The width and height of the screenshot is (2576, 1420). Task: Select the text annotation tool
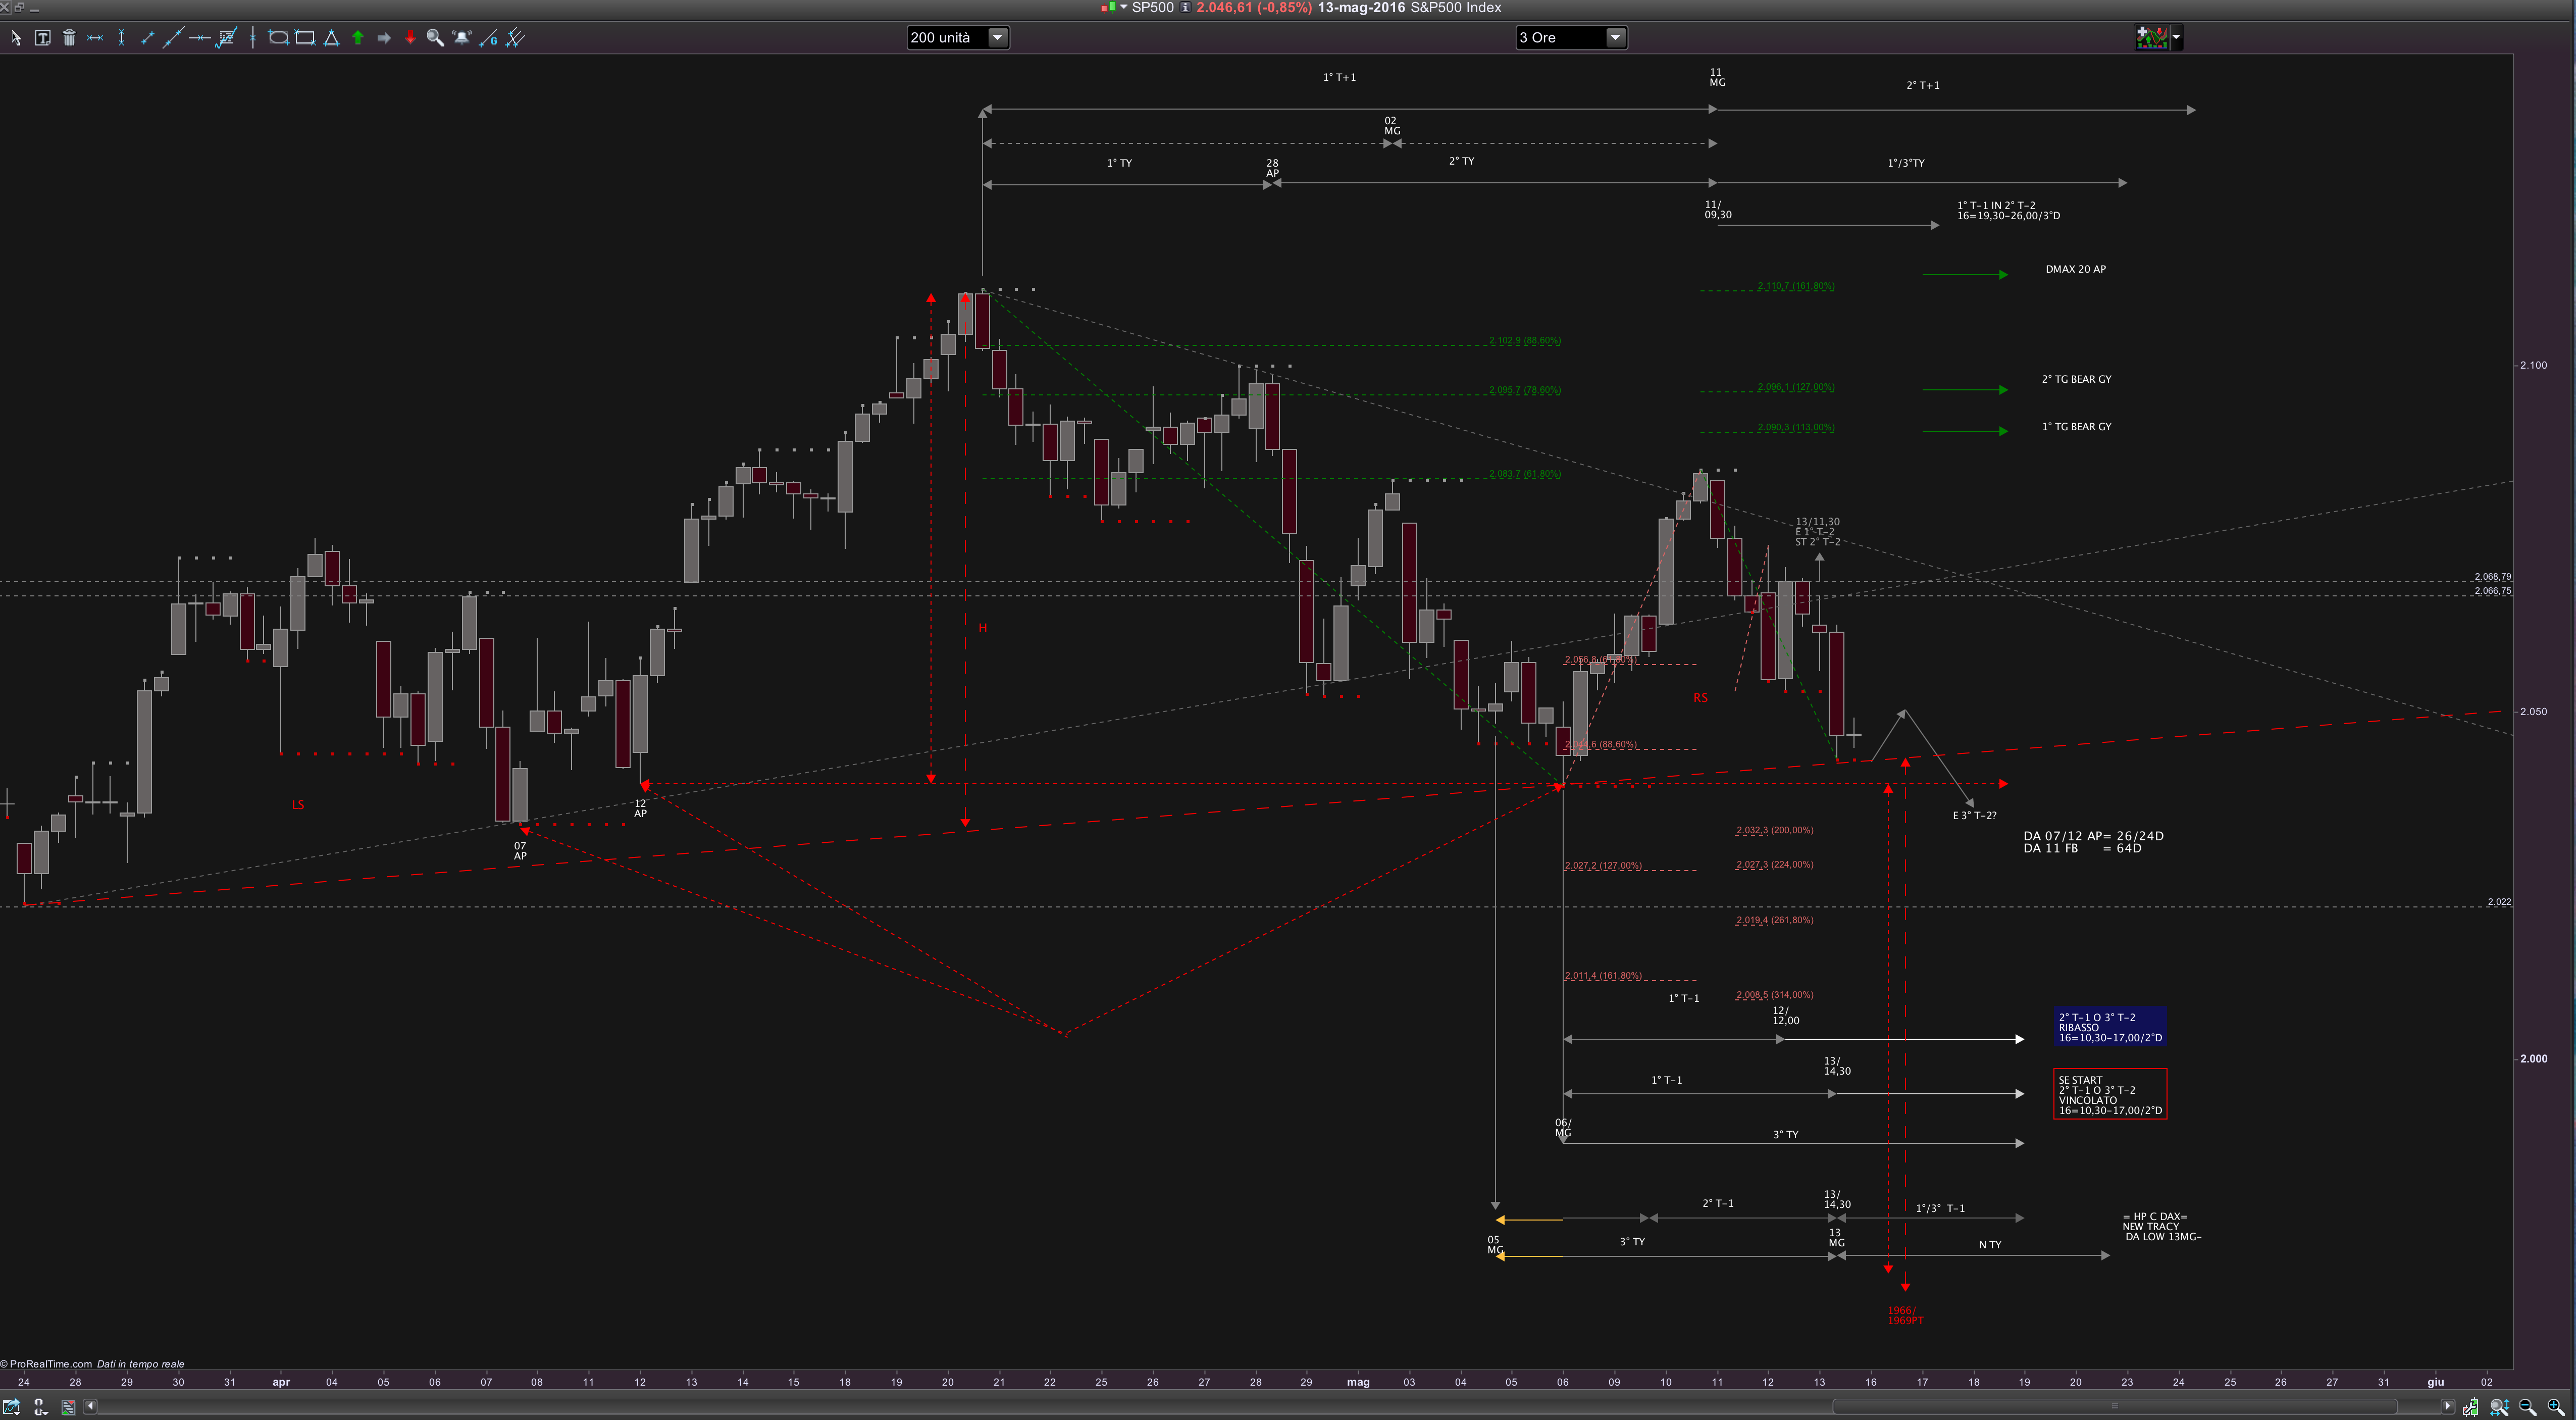click(x=42, y=38)
